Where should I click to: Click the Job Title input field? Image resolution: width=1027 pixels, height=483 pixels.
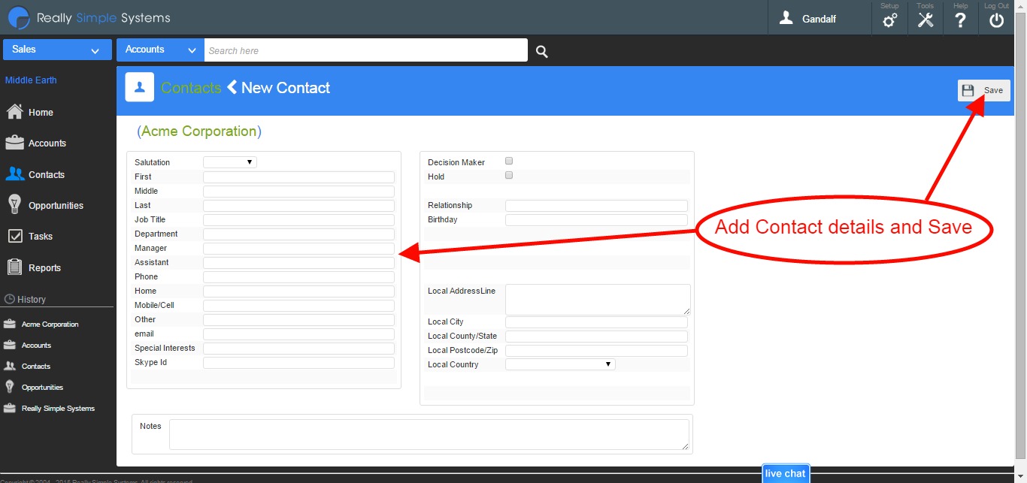pos(298,220)
